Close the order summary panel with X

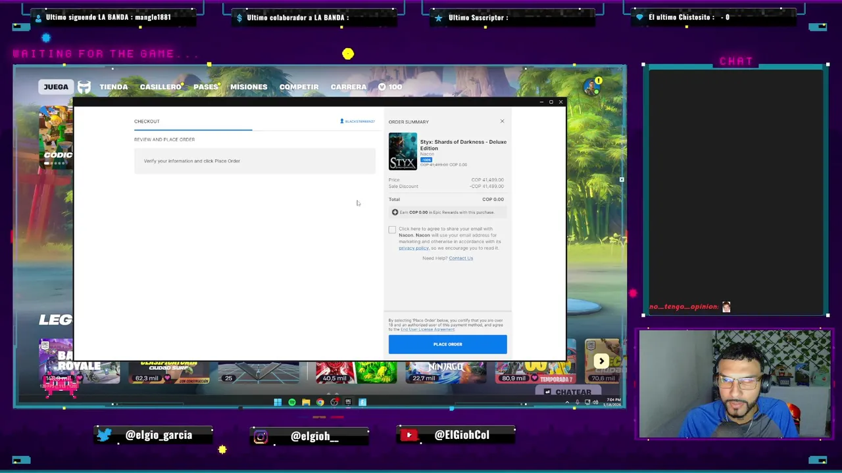tap(502, 121)
